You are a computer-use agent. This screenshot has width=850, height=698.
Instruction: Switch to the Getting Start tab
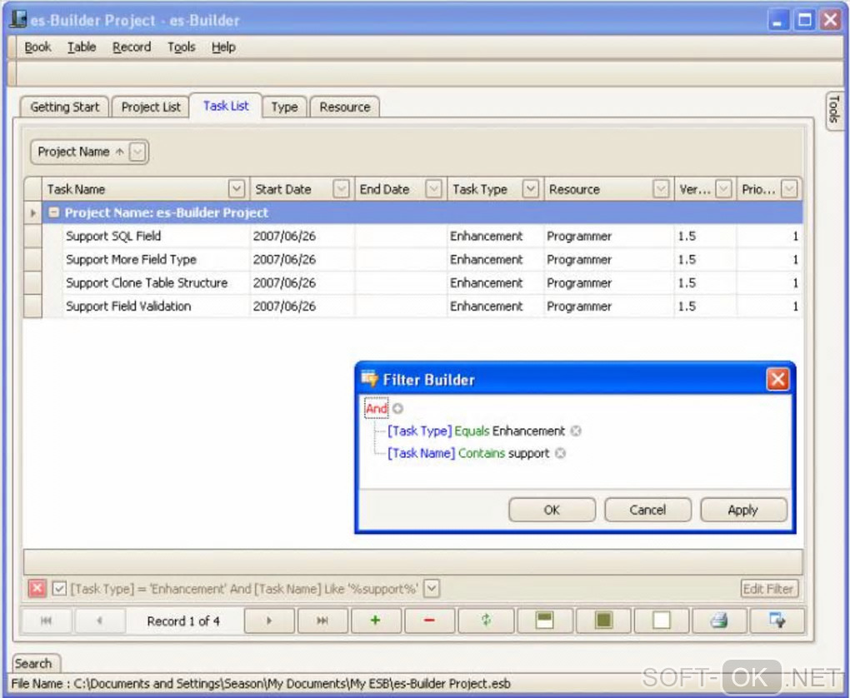click(x=64, y=107)
